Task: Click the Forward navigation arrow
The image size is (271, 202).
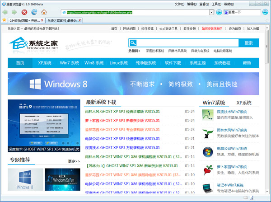Action: point(14,12)
